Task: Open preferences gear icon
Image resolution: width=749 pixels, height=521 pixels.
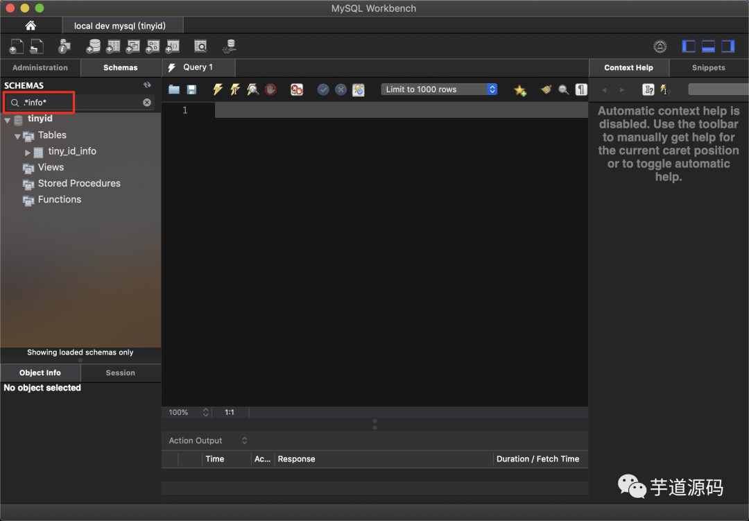Action: tap(660, 46)
